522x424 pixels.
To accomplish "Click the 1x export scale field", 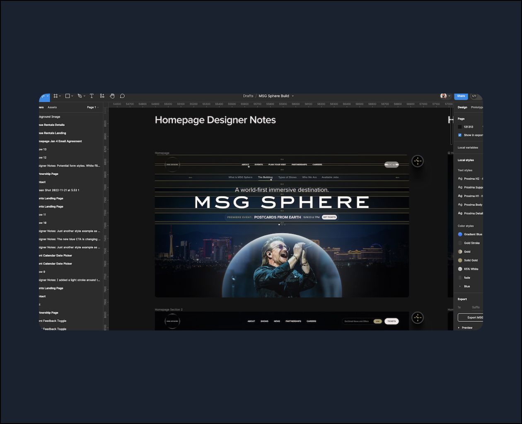I will (x=459, y=307).
